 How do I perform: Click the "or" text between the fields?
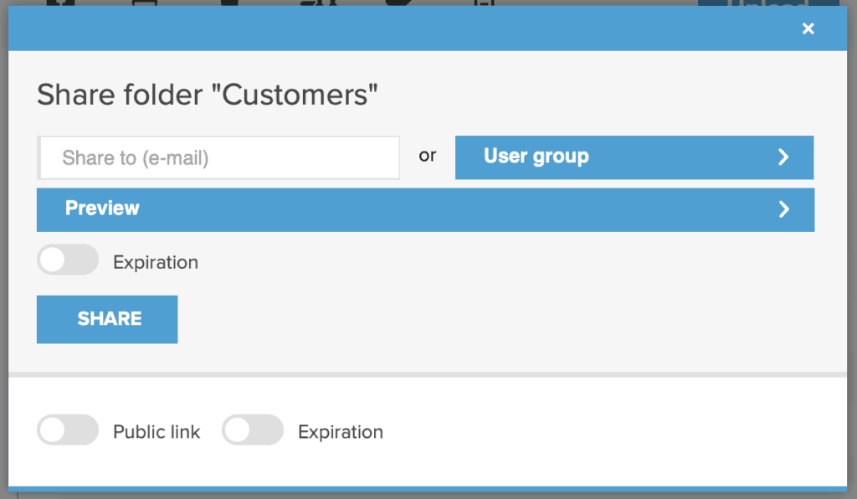(428, 156)
